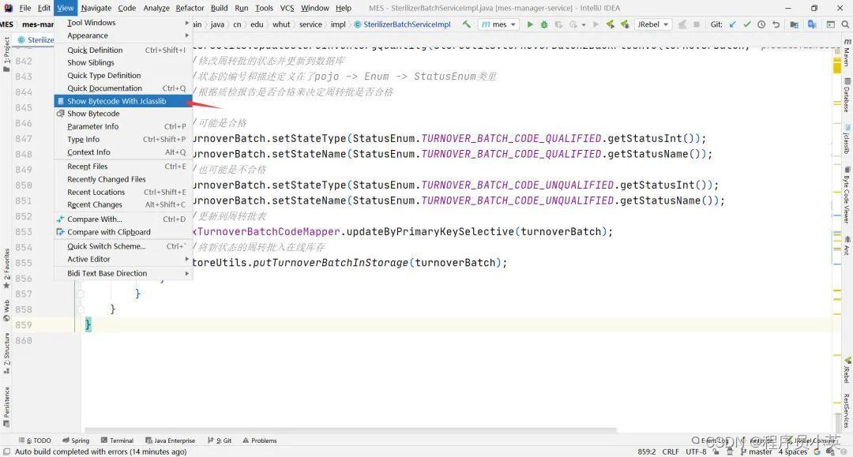The width and height of the screenshot is (853, 457).
Task: Choose Quick Switch Scheme... item
Action: tap(123, 246)
